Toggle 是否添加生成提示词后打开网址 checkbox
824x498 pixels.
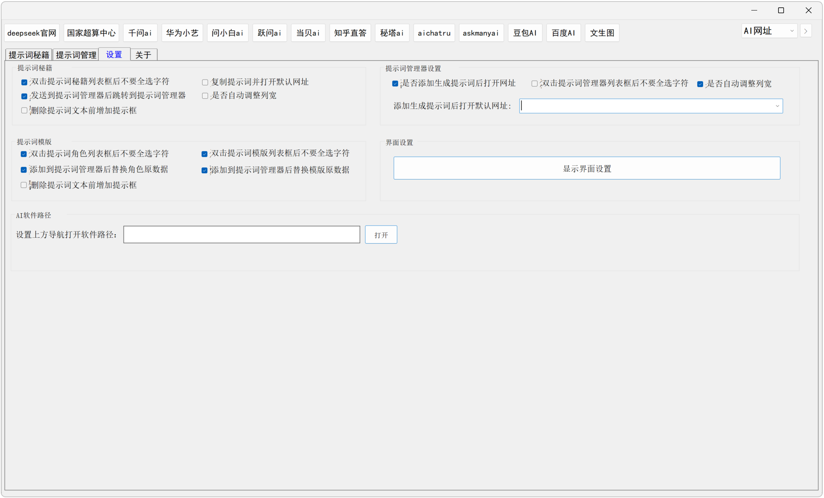point(395,84)
